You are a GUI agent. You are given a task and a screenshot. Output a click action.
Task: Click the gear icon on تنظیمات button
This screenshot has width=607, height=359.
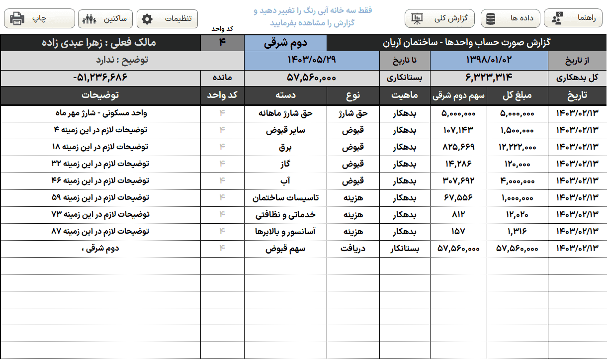[147, 19]
